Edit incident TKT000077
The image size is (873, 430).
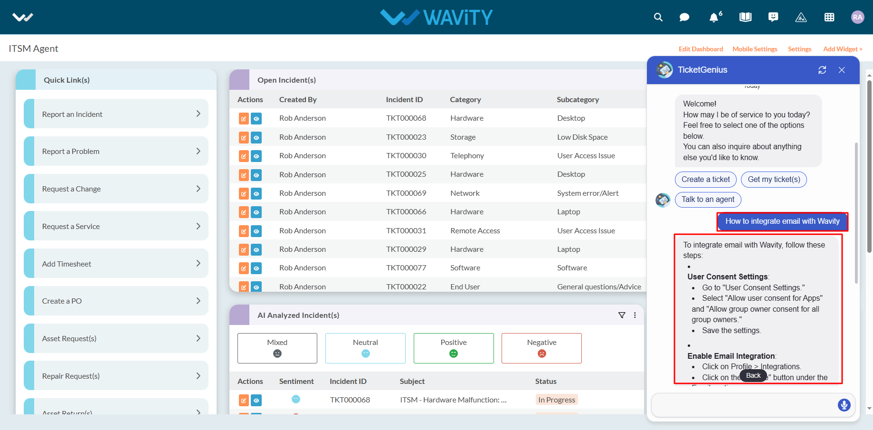[x=244, y=268]
